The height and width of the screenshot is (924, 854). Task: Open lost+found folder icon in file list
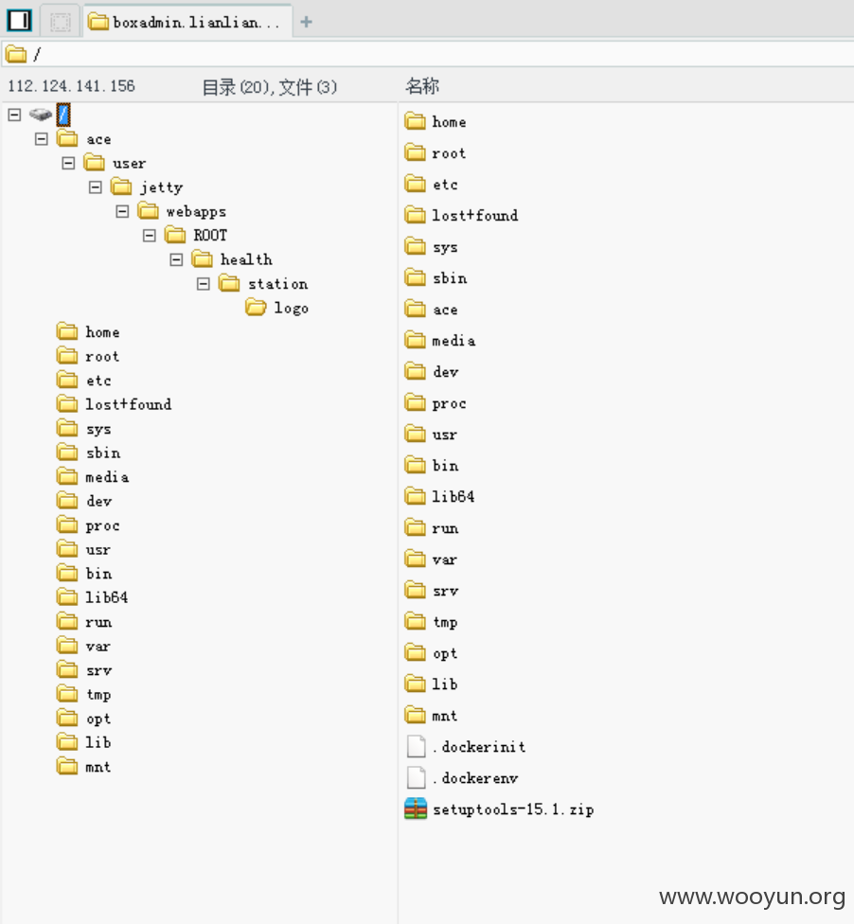coord(416,215)
